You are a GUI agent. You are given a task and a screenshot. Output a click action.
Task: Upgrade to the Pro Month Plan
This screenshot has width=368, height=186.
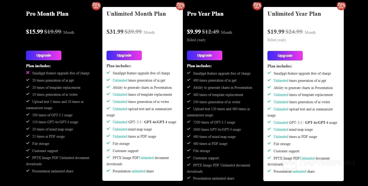point(44,55)
